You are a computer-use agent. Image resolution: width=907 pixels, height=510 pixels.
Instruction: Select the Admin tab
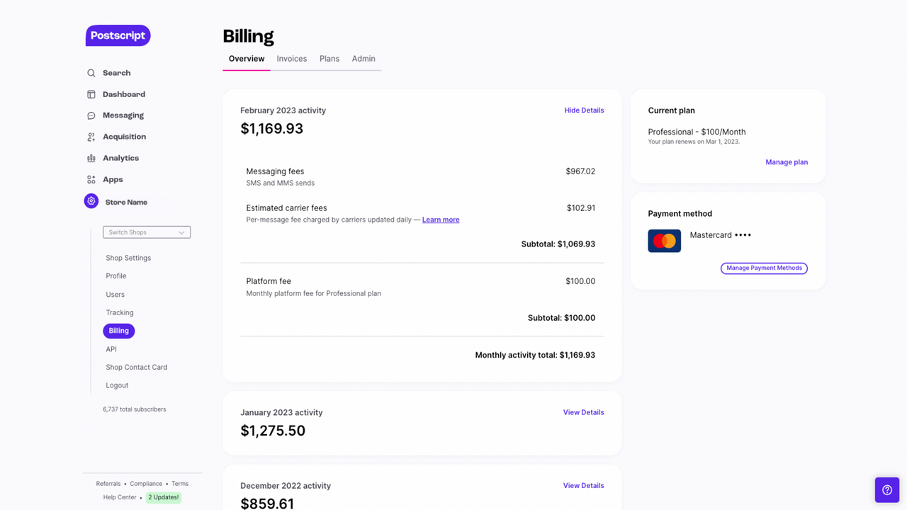pyautogui.click(x=364, y=58)
